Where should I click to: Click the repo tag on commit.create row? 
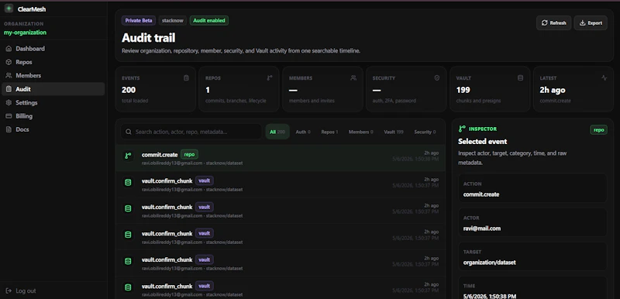pos(189,154)
